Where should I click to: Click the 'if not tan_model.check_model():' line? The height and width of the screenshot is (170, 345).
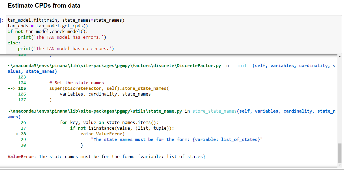[x=48, y=32]
